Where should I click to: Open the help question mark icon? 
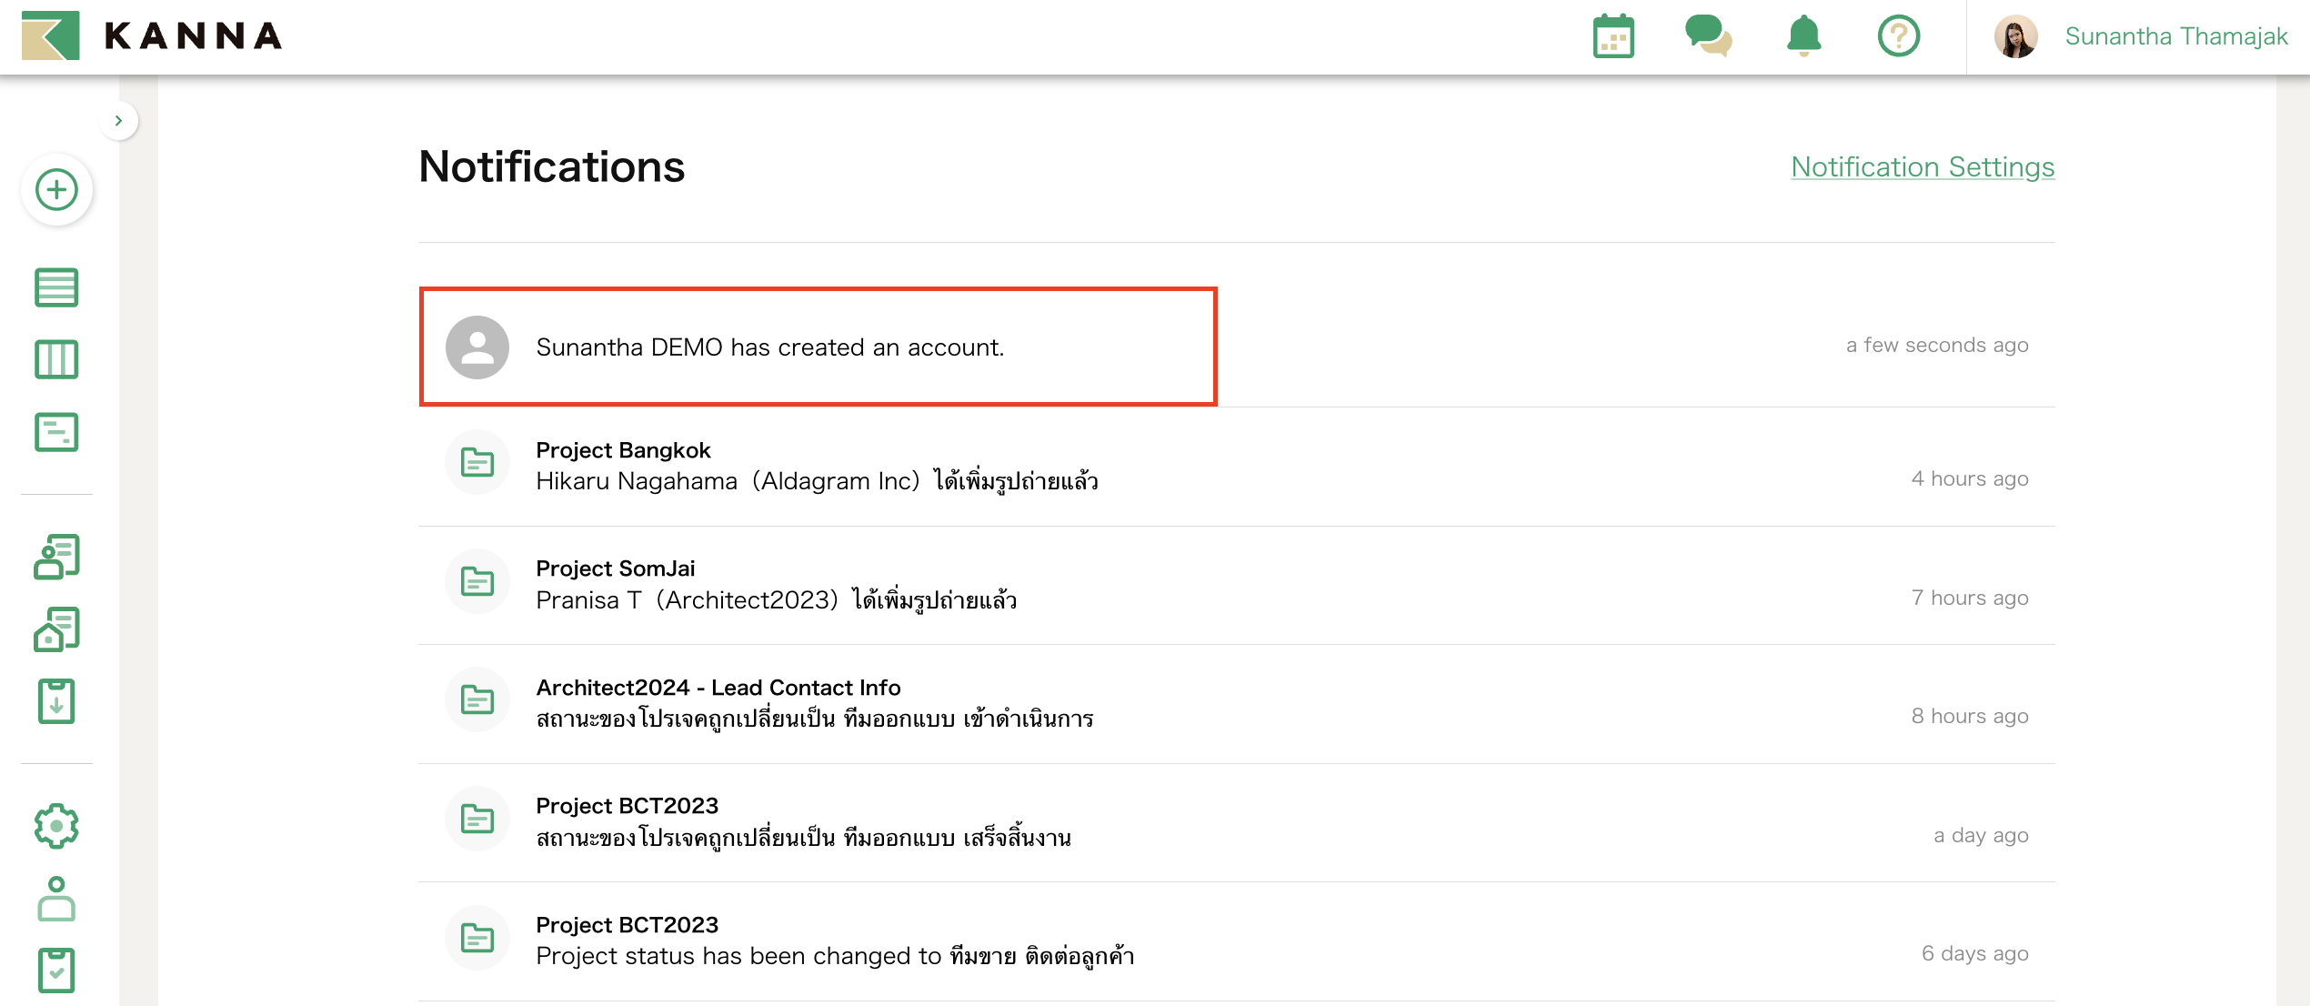click(x=1898, y=36)
